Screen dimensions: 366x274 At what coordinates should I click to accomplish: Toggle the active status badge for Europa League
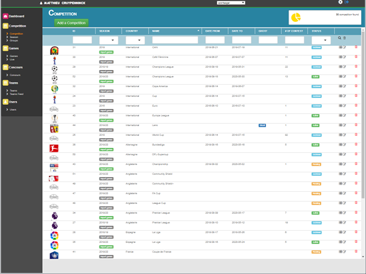click(x=316, y=115)
